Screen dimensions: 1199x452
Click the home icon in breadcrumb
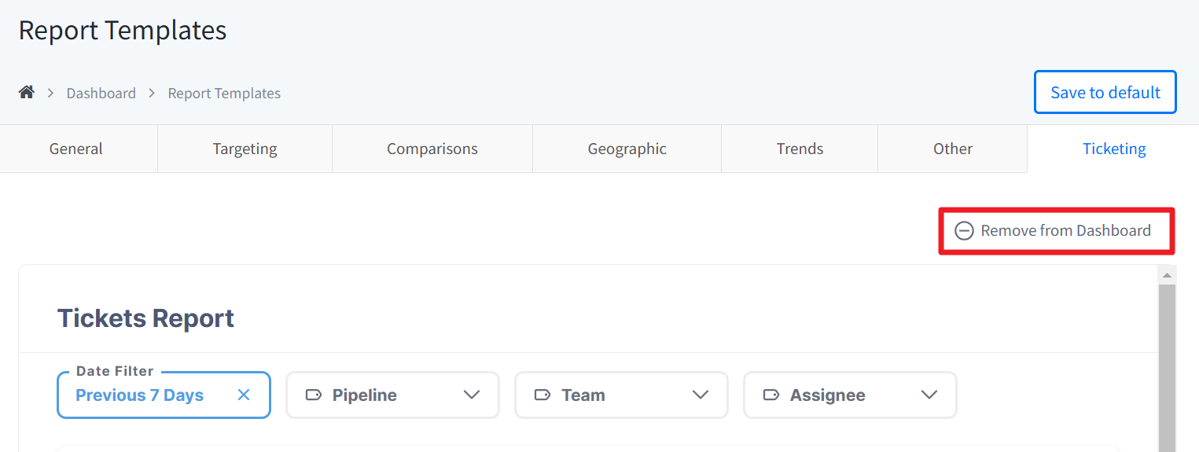(27, 93)
